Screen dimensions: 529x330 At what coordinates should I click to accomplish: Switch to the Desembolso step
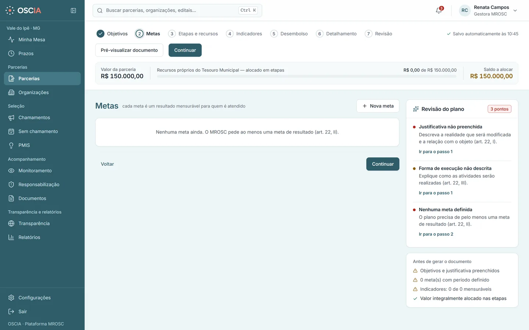click(289, 34)
